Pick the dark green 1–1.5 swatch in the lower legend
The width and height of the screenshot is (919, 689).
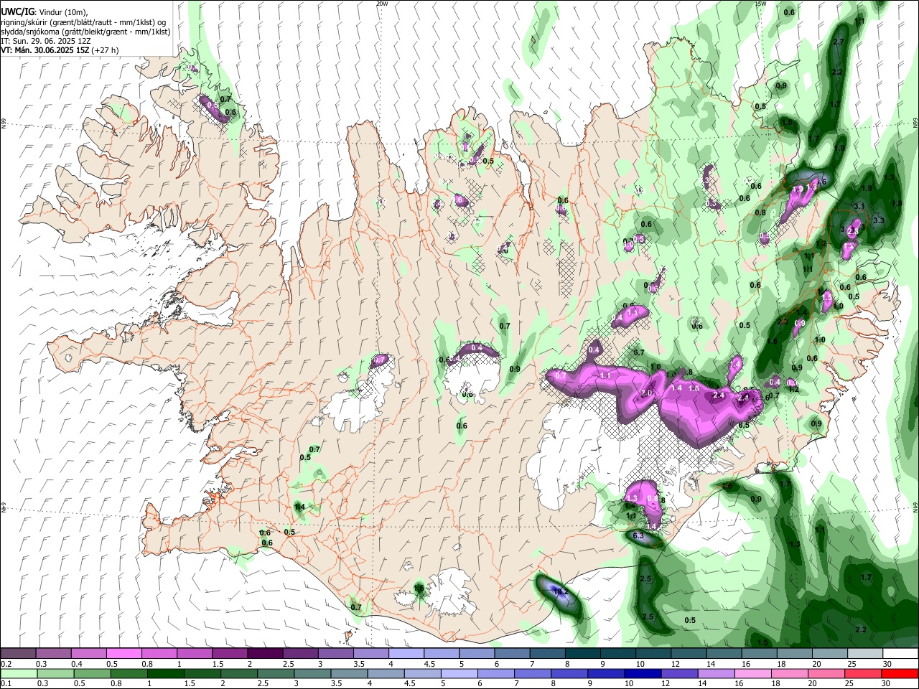point(166,673)
